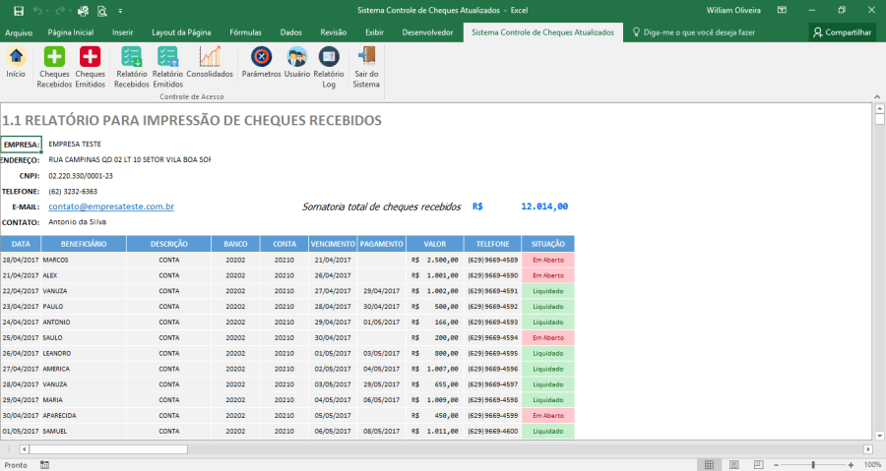Image resolution: width=886 pixels, height=471 pixels.
Task: Select phone (629) 9669-4600 cell
Action: coord(493,431)
